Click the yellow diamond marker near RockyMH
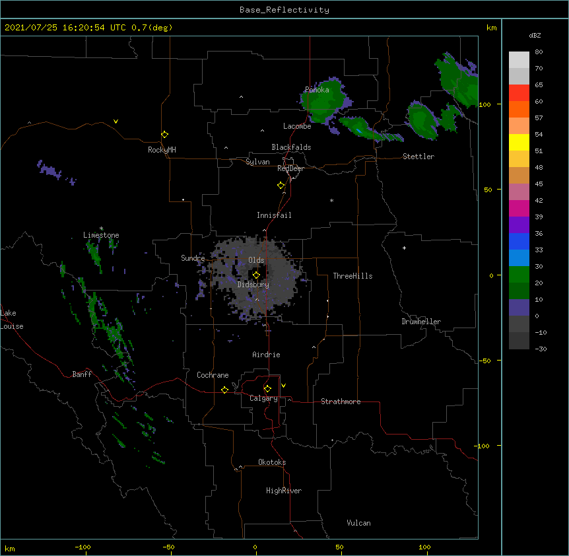Viewport: 569px width, 556px height. pos(165,135)
